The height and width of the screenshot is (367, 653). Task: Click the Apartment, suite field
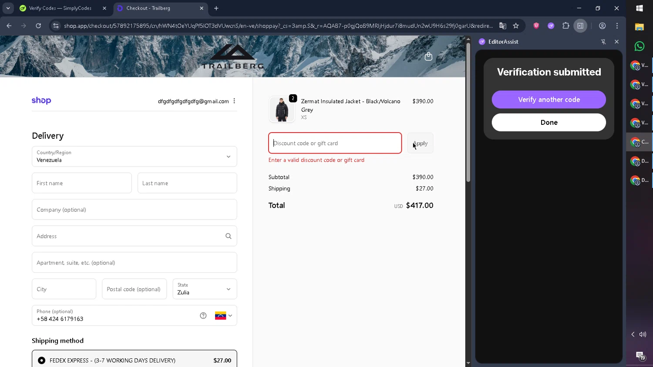(x=134, y=263)
